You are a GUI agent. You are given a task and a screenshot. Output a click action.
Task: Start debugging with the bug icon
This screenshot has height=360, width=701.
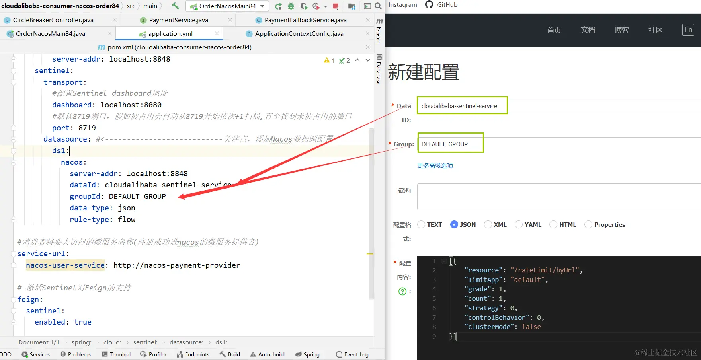coord(291,6)
